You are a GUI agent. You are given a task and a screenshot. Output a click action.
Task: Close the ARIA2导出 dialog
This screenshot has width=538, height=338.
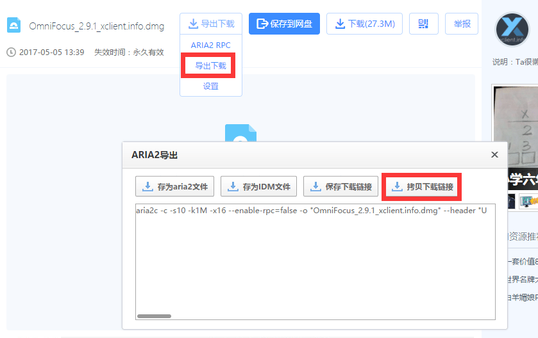(x=494, y=155)
